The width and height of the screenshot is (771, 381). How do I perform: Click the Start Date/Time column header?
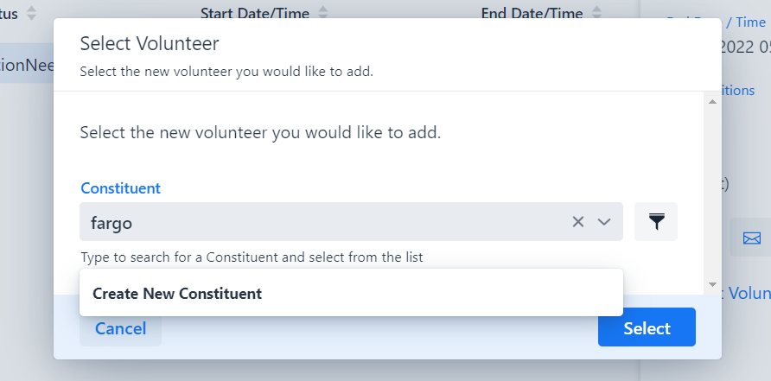coord(255,13)
